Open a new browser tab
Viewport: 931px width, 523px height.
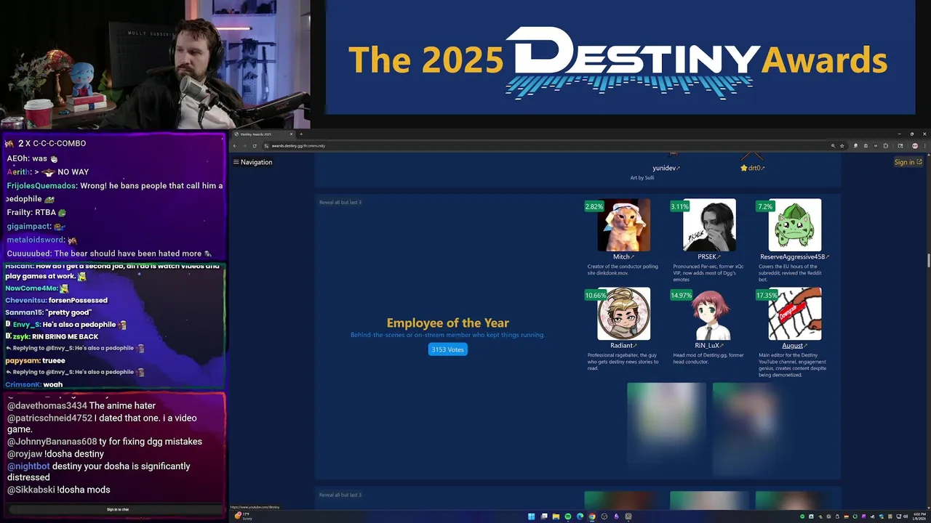tap(301, 134)
